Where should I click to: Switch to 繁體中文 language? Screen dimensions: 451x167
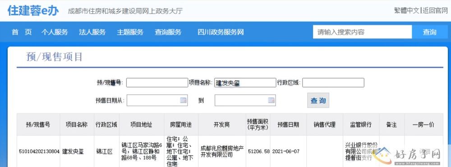407,11
